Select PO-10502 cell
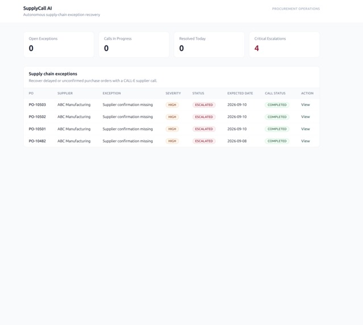The height and width of the screenshot is (325, 363). 37,117
